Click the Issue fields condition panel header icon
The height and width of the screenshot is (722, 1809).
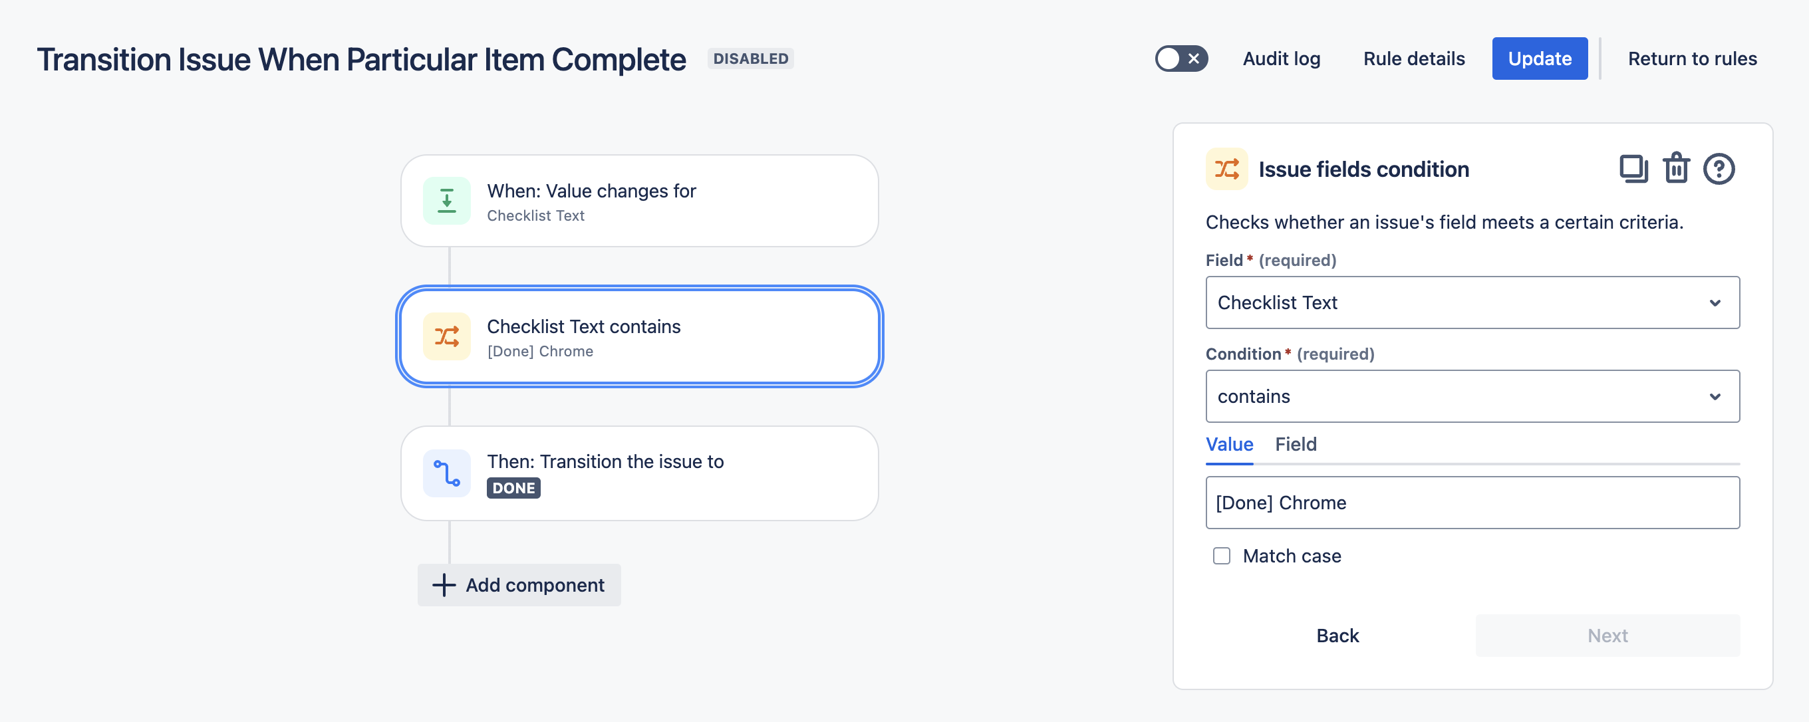[1226, 169]
